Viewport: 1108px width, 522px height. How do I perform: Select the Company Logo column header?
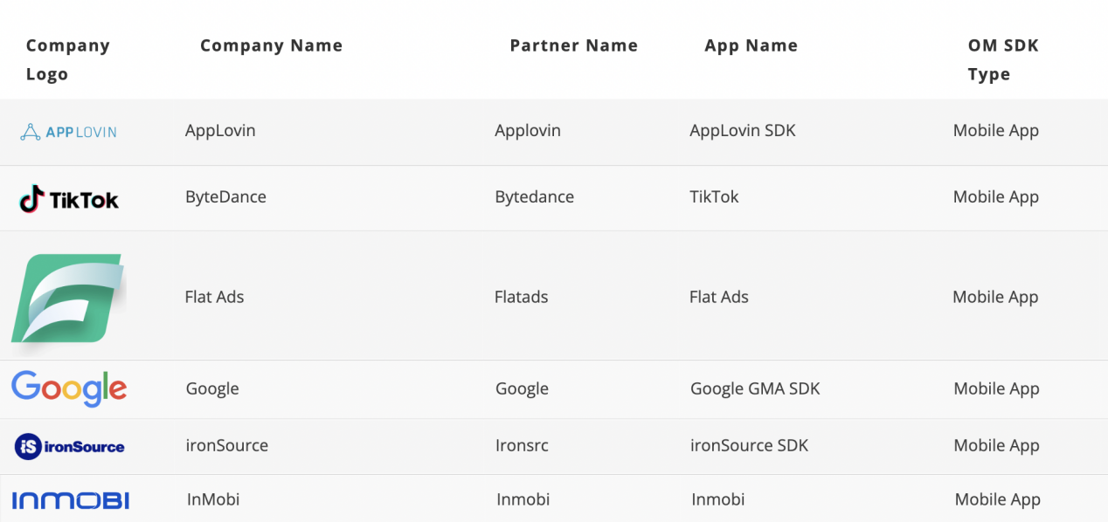pos(67,59)
